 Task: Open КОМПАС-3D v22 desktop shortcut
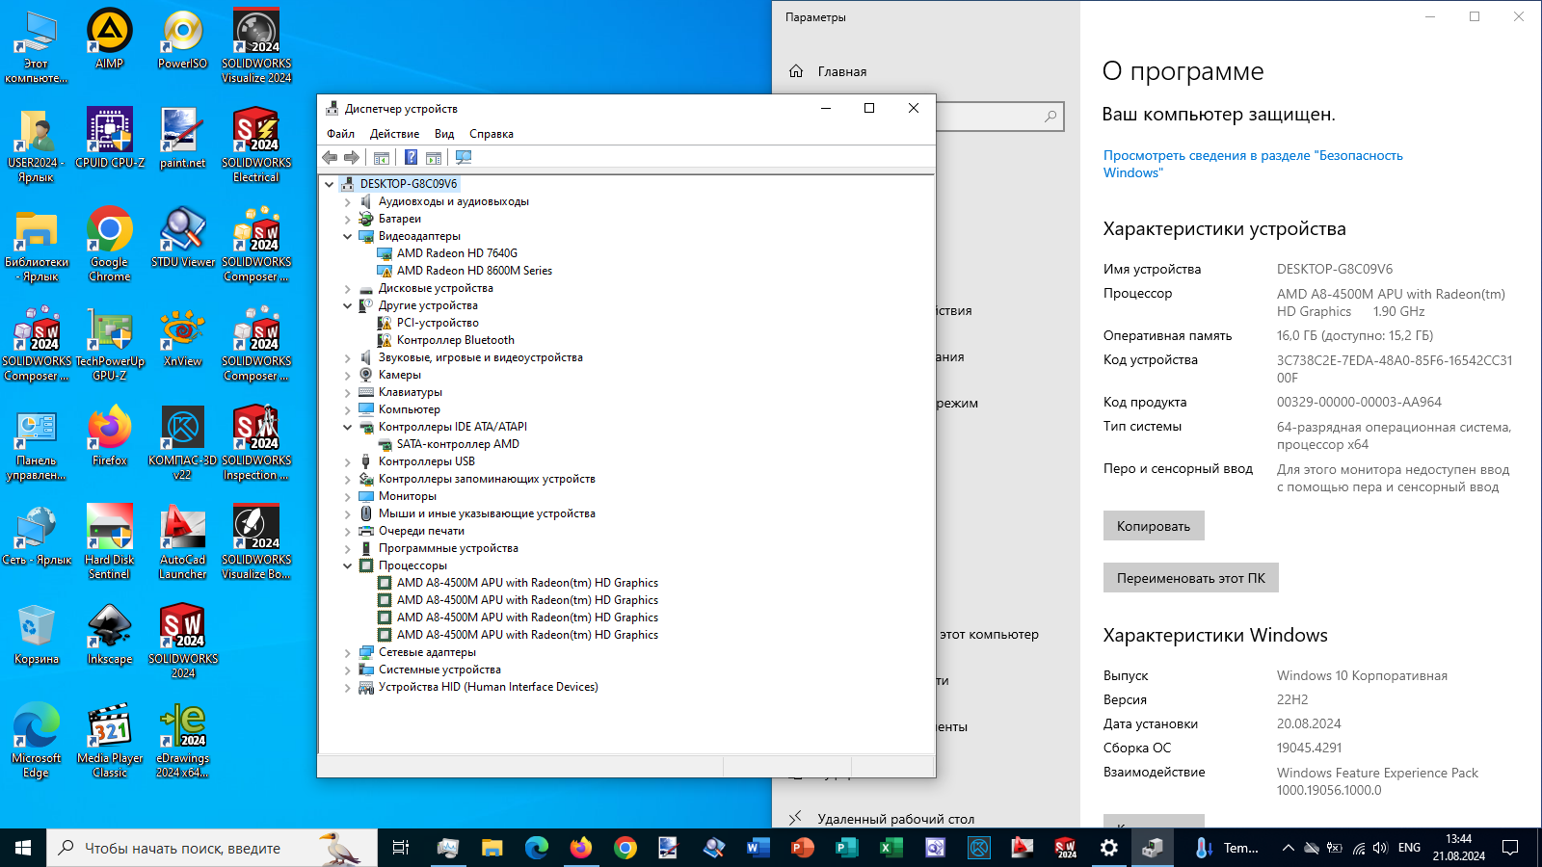182,443
